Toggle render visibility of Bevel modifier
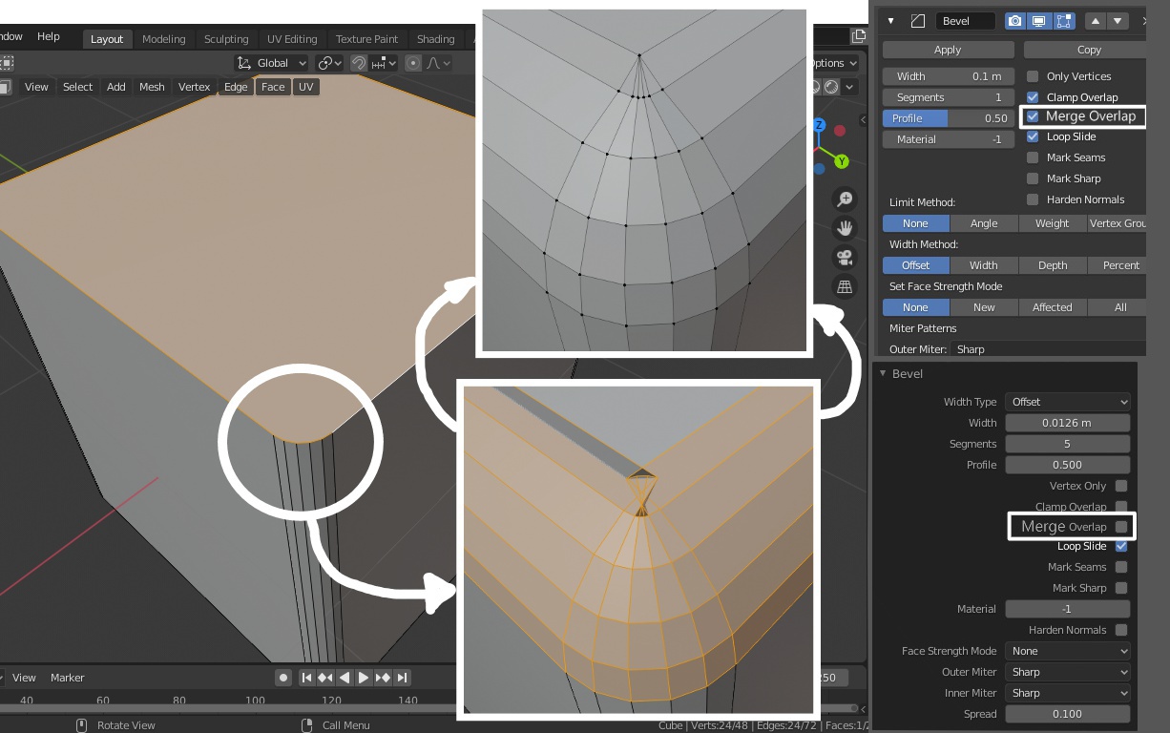Viewport: 1170px width, 733px height. point(1015,21)
